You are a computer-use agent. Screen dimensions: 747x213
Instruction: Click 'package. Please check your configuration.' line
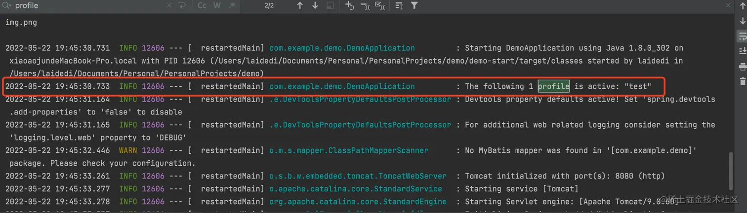(x=102, y=163)
